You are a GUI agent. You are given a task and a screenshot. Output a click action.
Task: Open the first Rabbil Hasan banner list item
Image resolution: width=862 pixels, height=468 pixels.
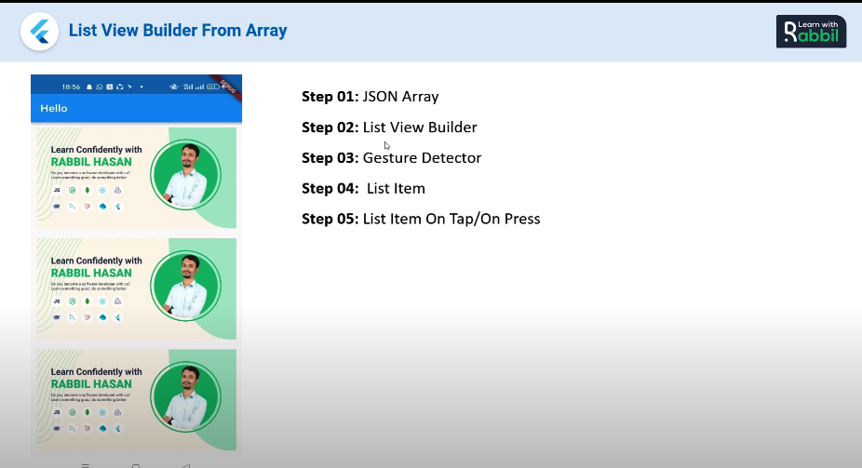click(x=136, y=177)
